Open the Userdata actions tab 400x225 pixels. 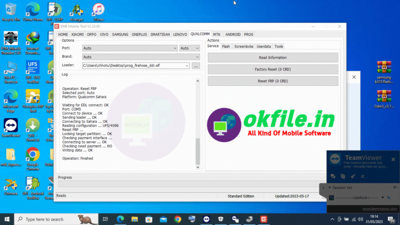pos(264,46)
